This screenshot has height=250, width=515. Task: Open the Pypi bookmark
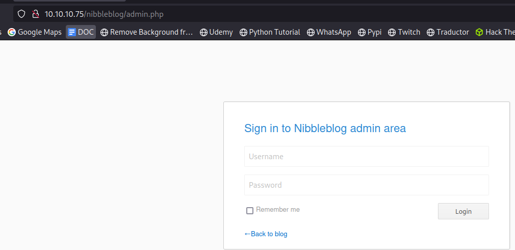tap(370, 32)
